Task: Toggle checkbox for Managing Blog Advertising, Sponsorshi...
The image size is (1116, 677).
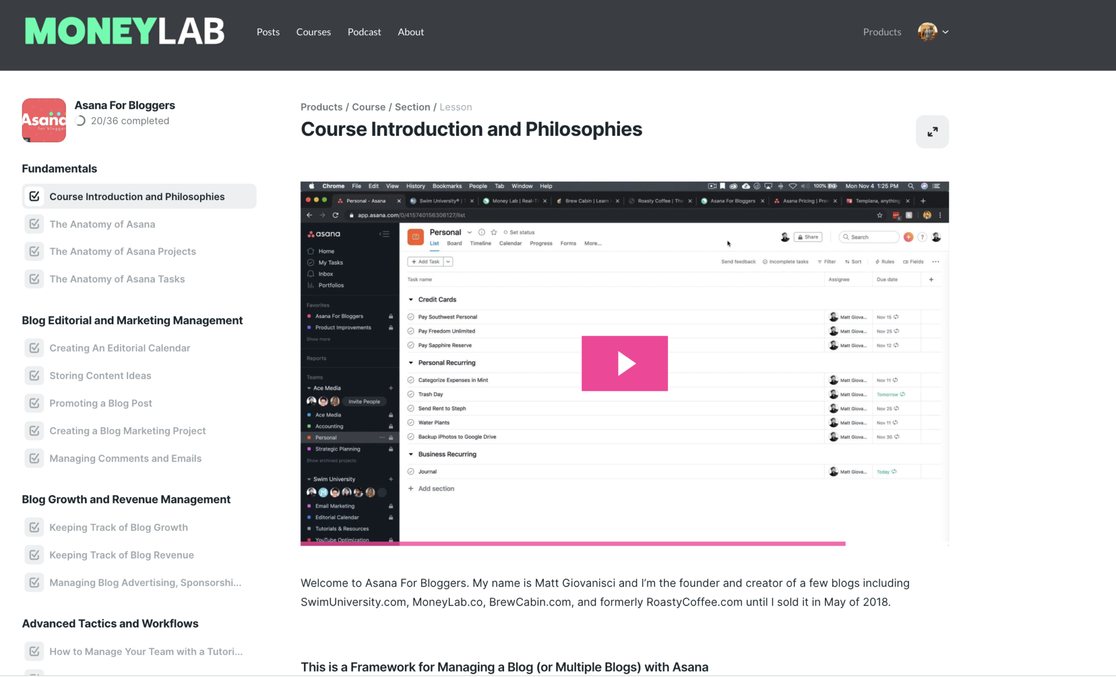Action: tap(34, 583)
